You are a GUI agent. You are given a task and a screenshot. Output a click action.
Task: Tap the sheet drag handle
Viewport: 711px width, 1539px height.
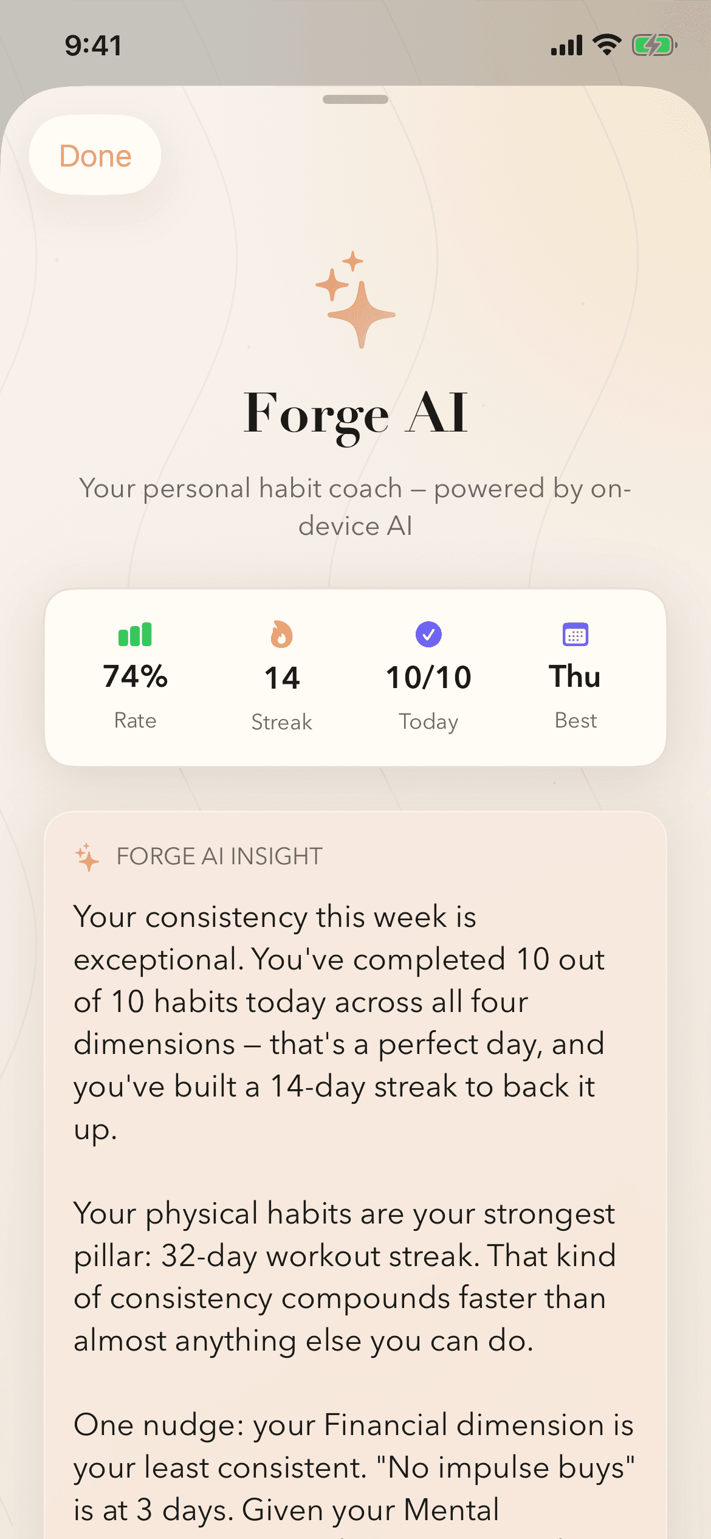click(x=355, y=100)
